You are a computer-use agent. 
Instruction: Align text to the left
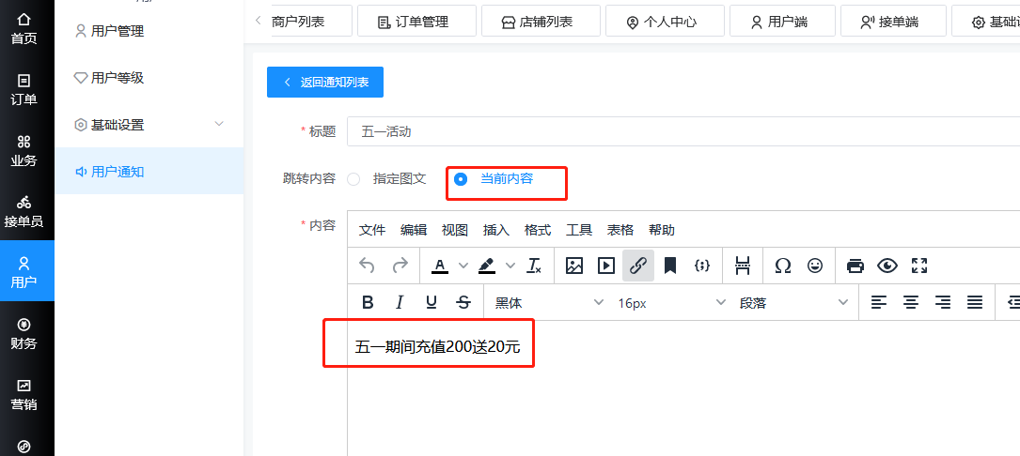click(x=879, y=302)
